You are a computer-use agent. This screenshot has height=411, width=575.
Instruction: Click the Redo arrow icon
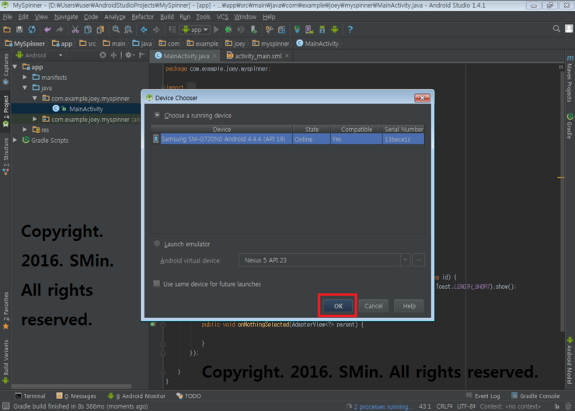click(60, 30)
